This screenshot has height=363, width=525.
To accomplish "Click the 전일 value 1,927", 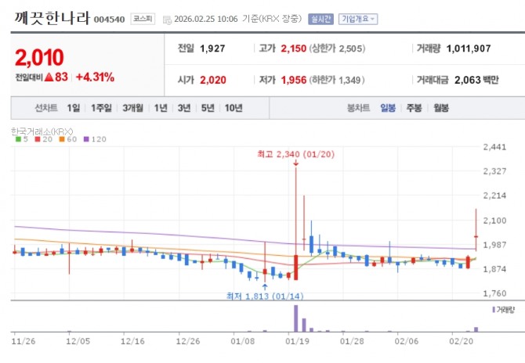I will click(x=212, y=49).
